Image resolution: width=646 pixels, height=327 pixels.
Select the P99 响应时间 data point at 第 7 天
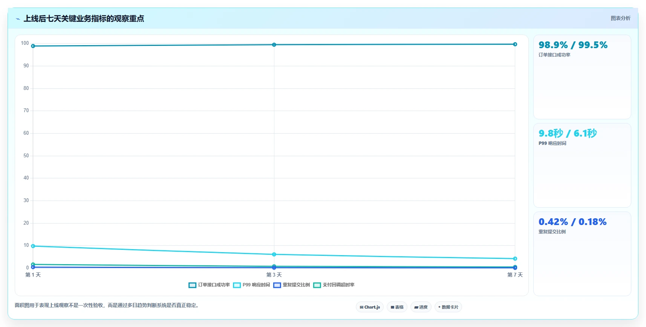tap(515, 259)
